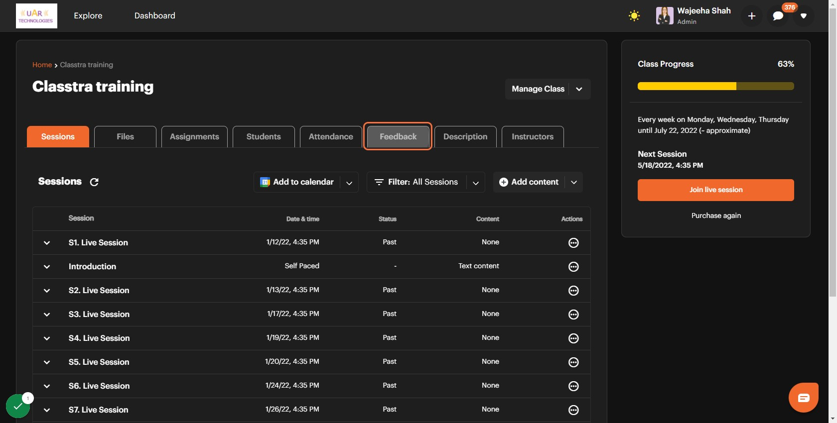Open Dashboard in the top navigation

(155, 16)
